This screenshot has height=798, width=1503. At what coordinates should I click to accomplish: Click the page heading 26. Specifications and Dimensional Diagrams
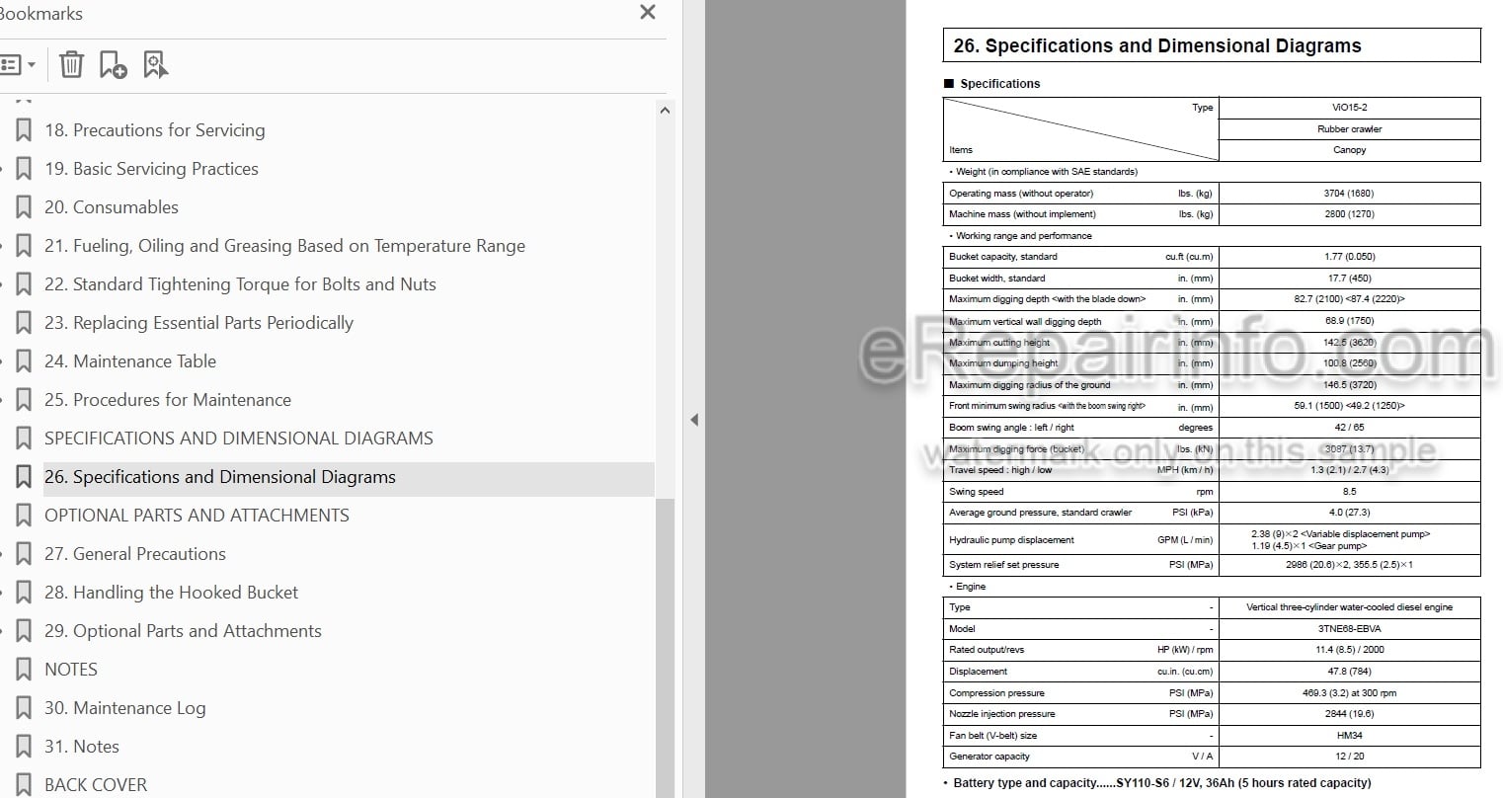tap(1156, 45)
